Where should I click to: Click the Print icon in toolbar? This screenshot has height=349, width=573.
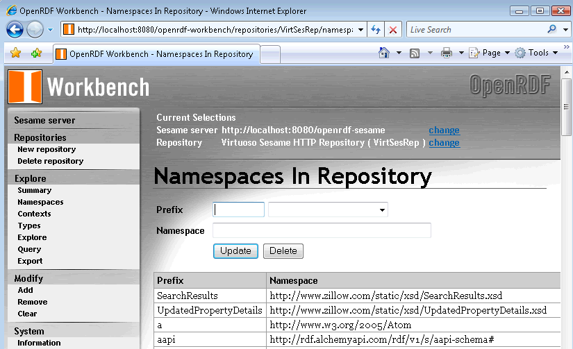447,53
